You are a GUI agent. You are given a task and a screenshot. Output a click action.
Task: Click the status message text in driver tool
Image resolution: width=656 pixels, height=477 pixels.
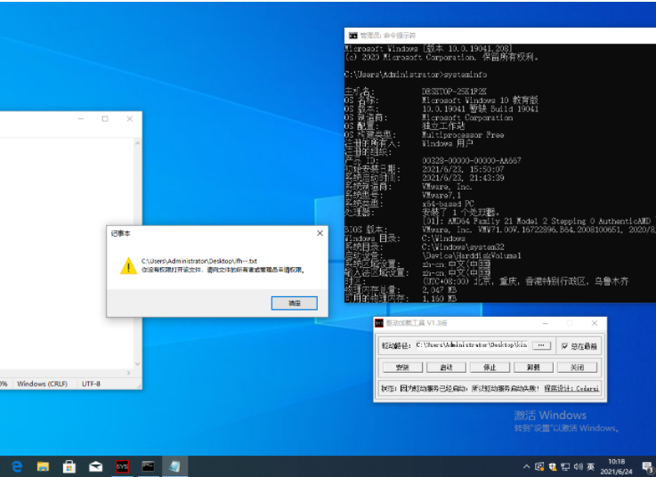click(460, 388)
